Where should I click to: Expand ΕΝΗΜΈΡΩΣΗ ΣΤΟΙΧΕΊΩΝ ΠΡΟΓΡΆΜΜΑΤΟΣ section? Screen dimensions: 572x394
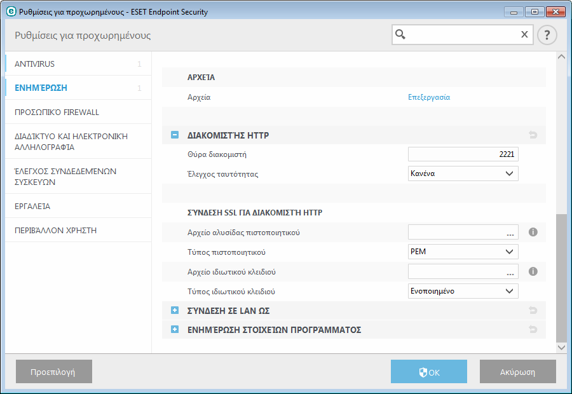(175, 329)
